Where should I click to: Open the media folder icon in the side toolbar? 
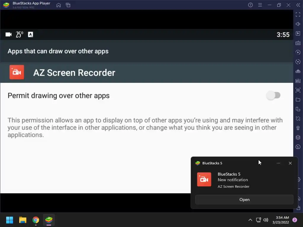pos(298,100)
